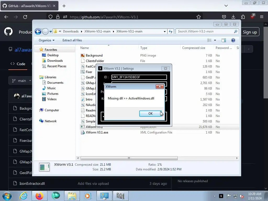
Task: Click the volume icon in system tray
Action: pos(242,196)
